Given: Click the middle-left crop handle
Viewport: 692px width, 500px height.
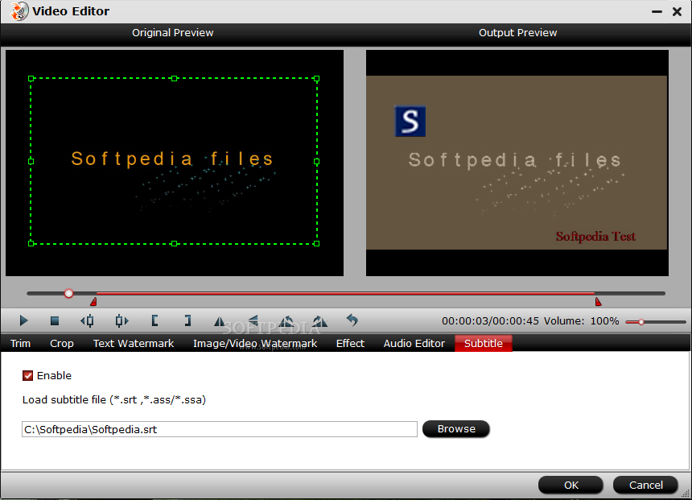Looking at the screenshot, I should 31,161.
